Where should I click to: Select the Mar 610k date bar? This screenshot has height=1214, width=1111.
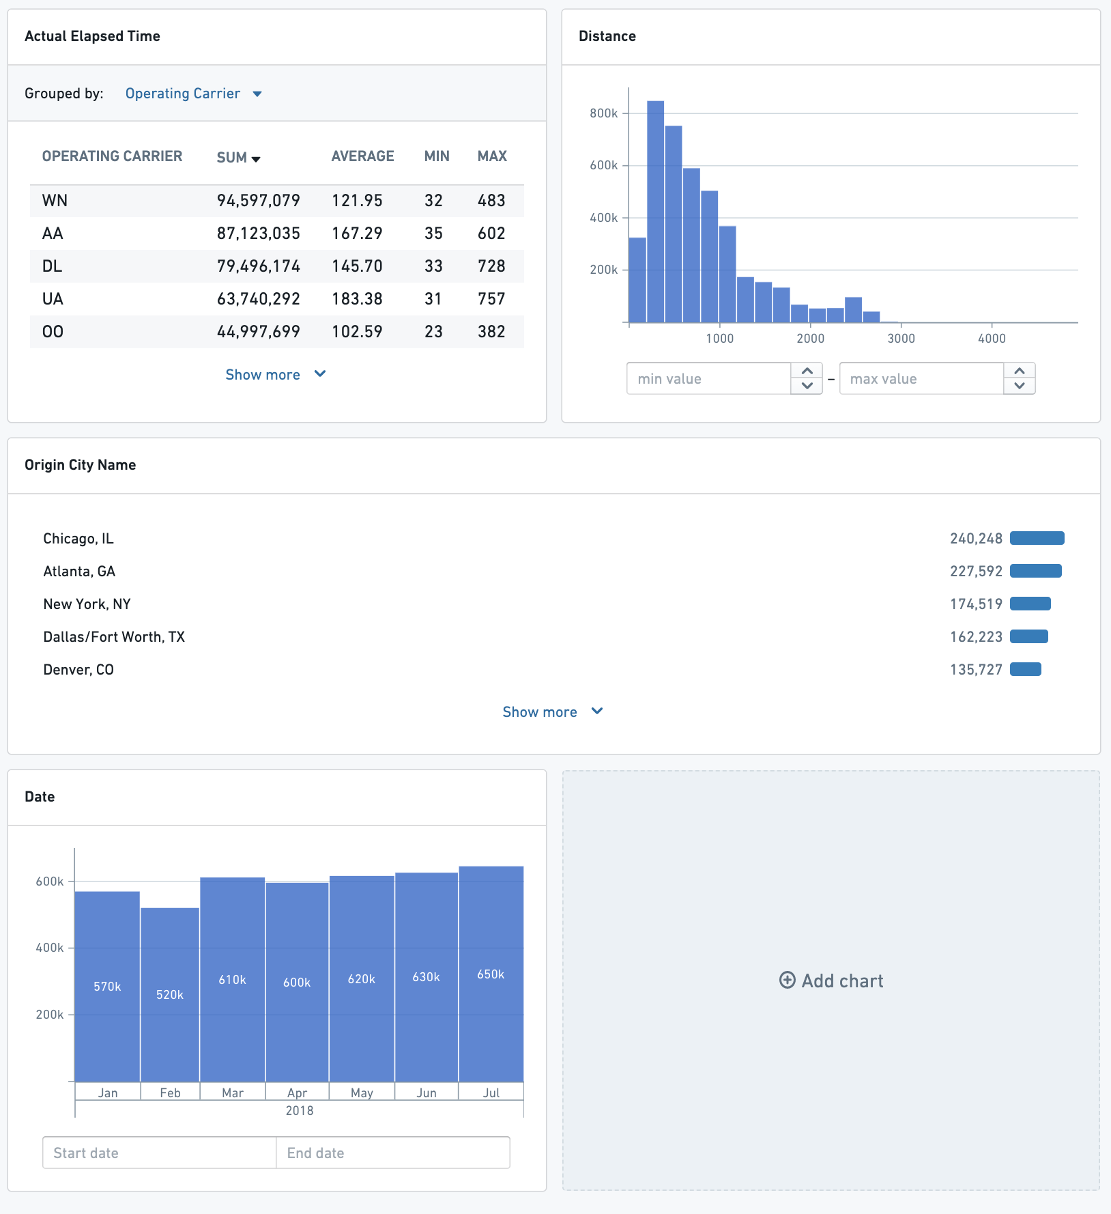coord(232,980)
